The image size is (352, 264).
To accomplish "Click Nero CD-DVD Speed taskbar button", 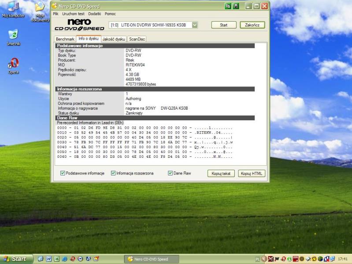I will (152, 259).
